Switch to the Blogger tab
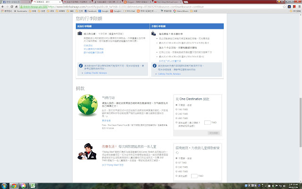Screen dimensions: 302x189 (x=138, y=2)
